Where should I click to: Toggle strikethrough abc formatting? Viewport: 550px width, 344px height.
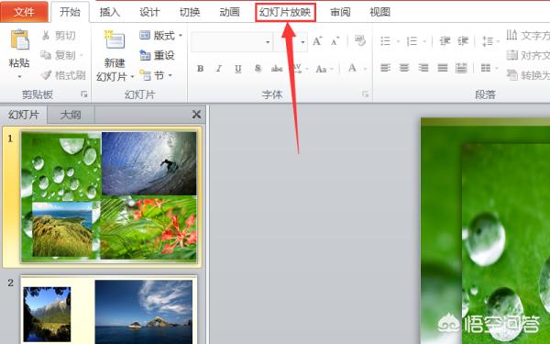[x=277, y=69]
